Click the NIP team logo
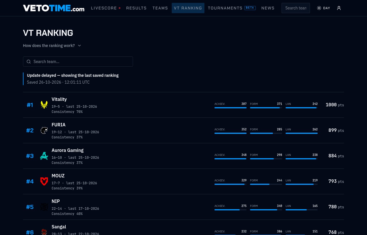The image size is (367, 235). [44, 207]
